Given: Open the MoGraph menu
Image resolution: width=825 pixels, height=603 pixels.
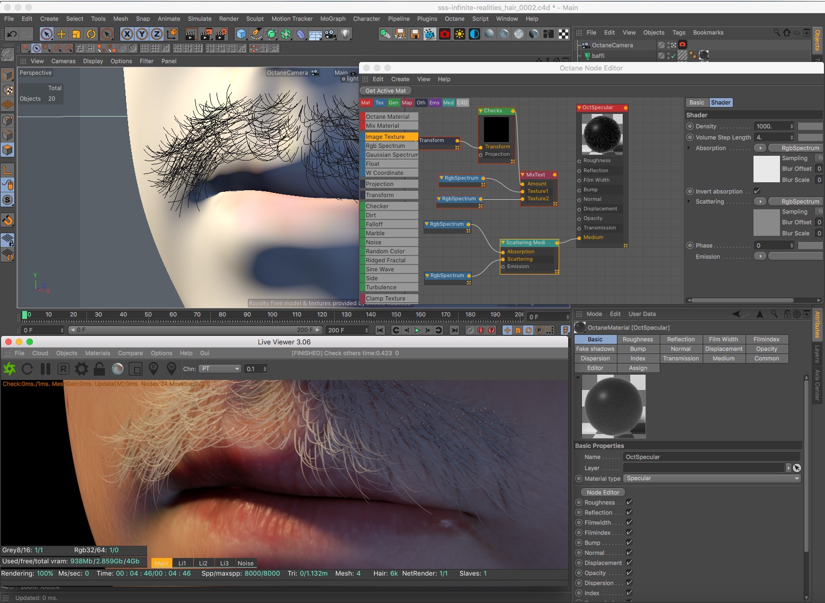Looking at the screenshot, I should (333, 19).
